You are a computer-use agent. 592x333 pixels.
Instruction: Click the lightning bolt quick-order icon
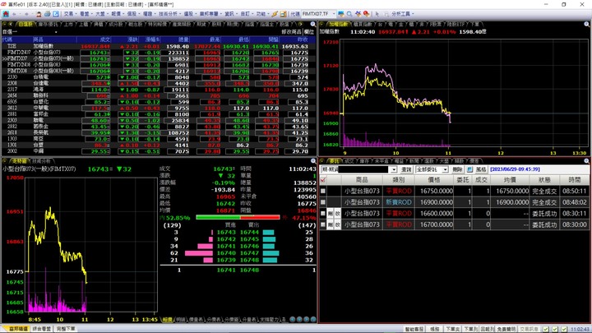[x=275, y=14]
